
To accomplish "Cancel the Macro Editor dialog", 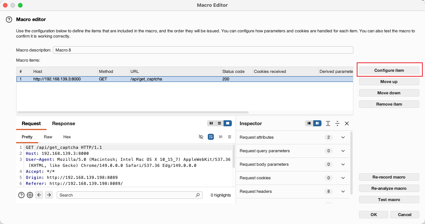I will 405,215.
